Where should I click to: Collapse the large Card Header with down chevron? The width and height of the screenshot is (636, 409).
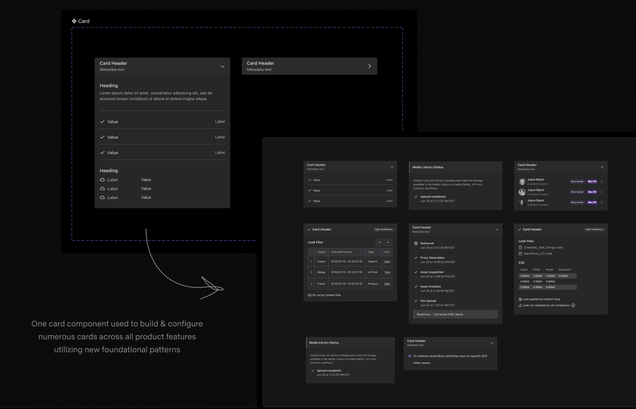(222, 66)
